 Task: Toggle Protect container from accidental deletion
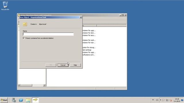click(x=24, y=38)
